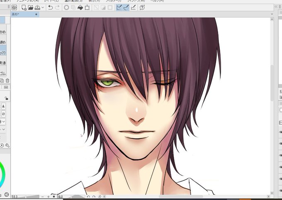
Task: Fit canvas to screen square icon
Action: click(54, 197)
